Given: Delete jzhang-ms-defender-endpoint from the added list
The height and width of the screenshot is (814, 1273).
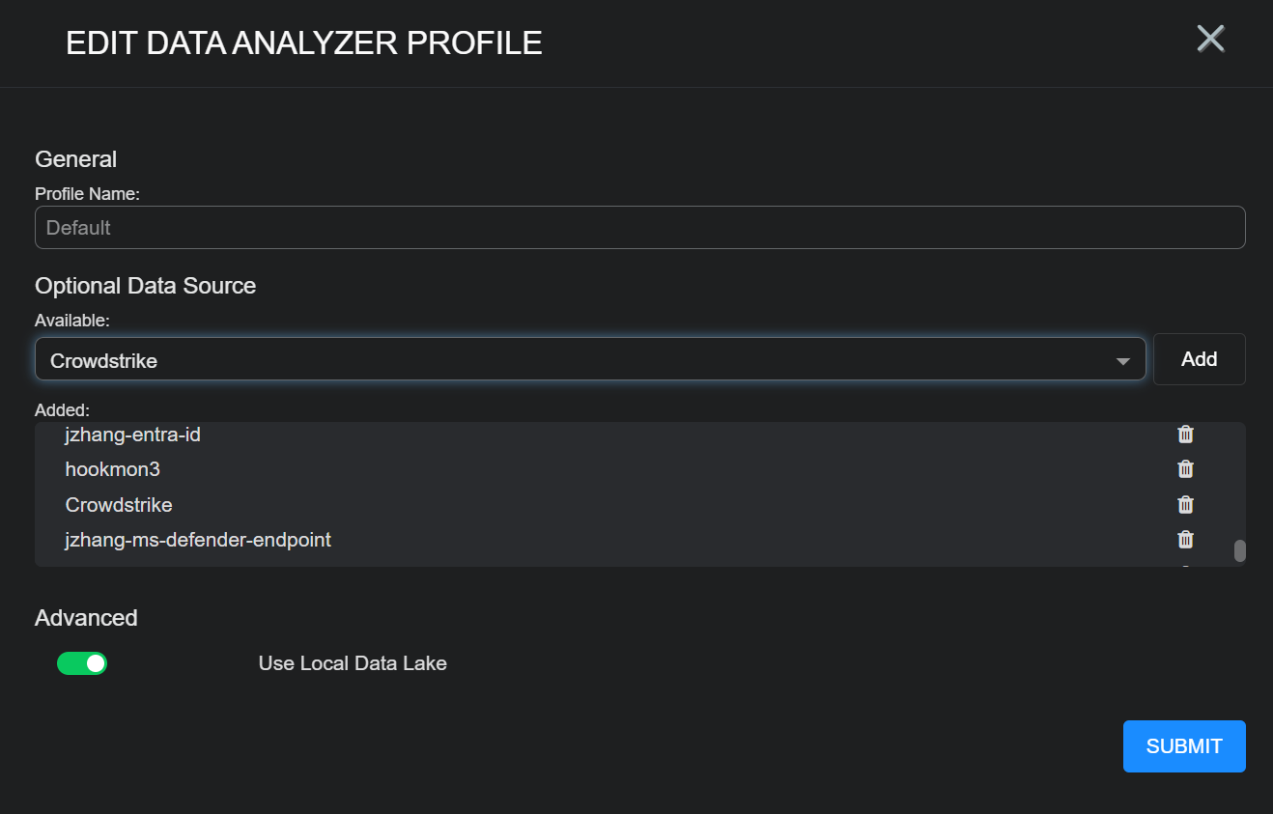Looking at the screenshot, I should point(1185,539).
